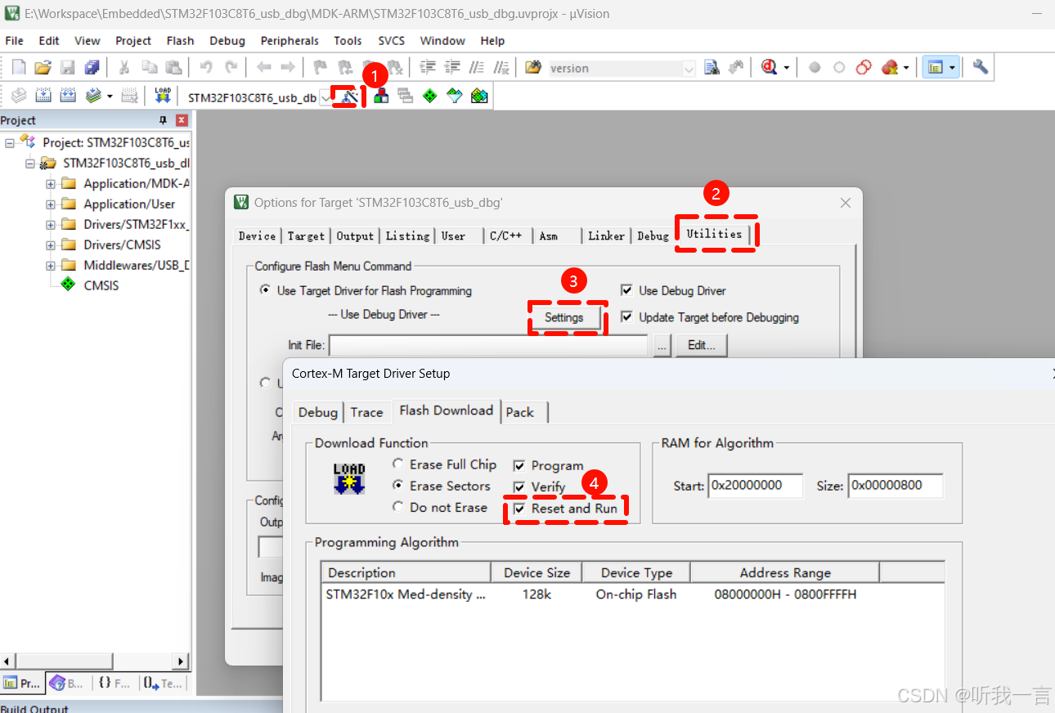This screenshot has height=713, width=1055.
Task: Select the Erase Sectors option
Action: 397,486
